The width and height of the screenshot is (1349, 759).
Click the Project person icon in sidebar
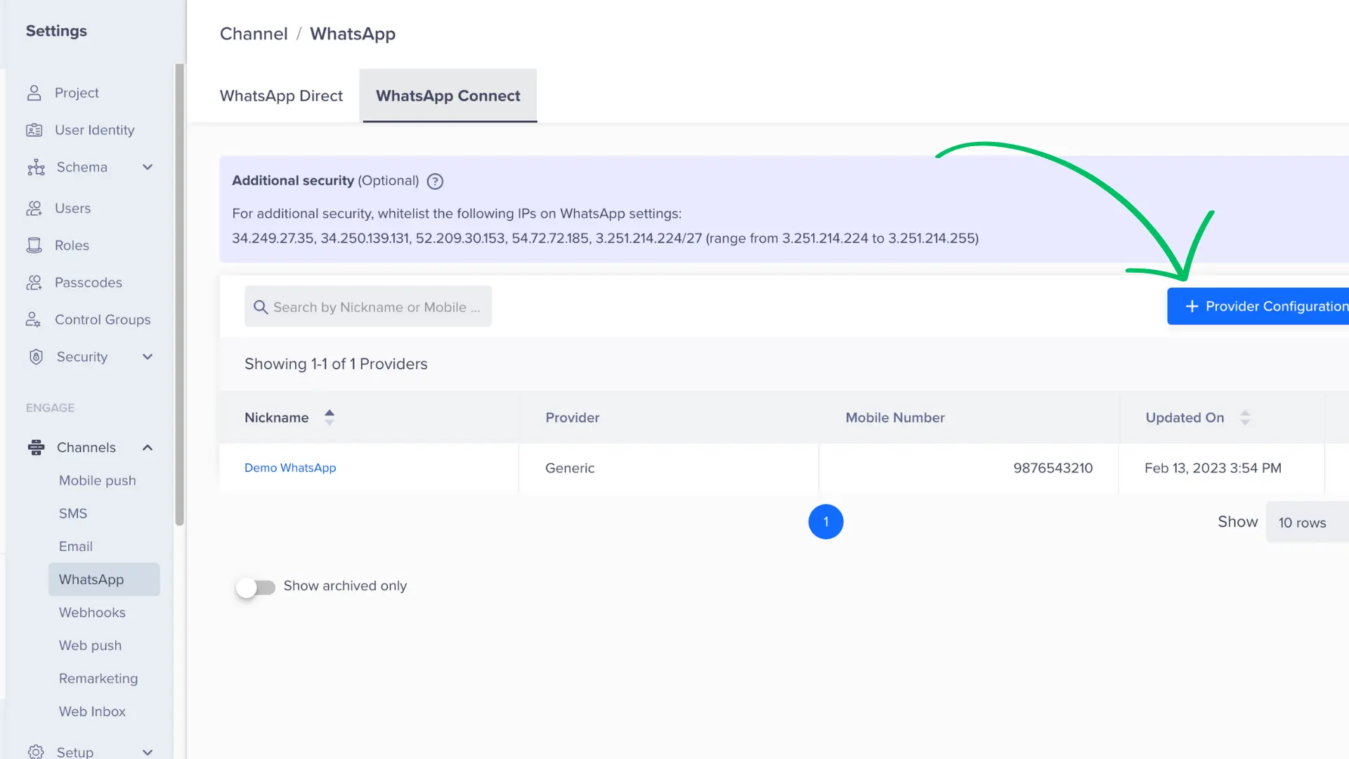34,93
